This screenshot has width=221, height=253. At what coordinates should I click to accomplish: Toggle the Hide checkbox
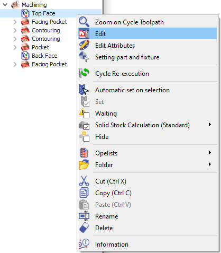click(x=86, y=139)
